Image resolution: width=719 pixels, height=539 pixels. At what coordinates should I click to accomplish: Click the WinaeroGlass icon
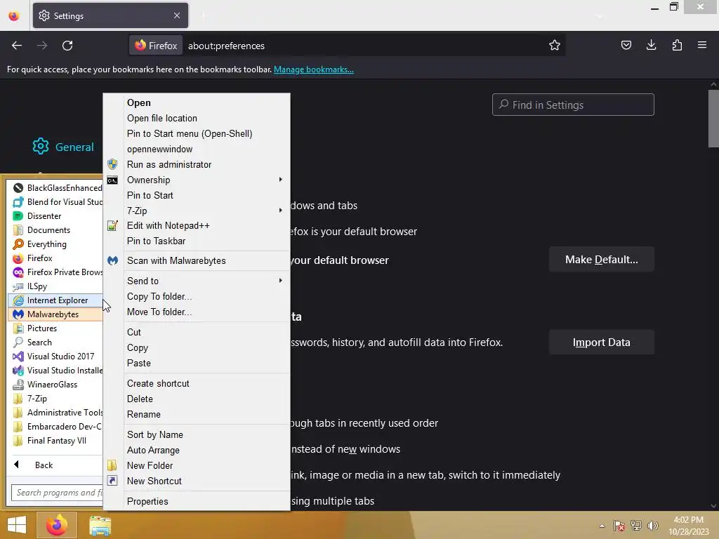[18, 385]
